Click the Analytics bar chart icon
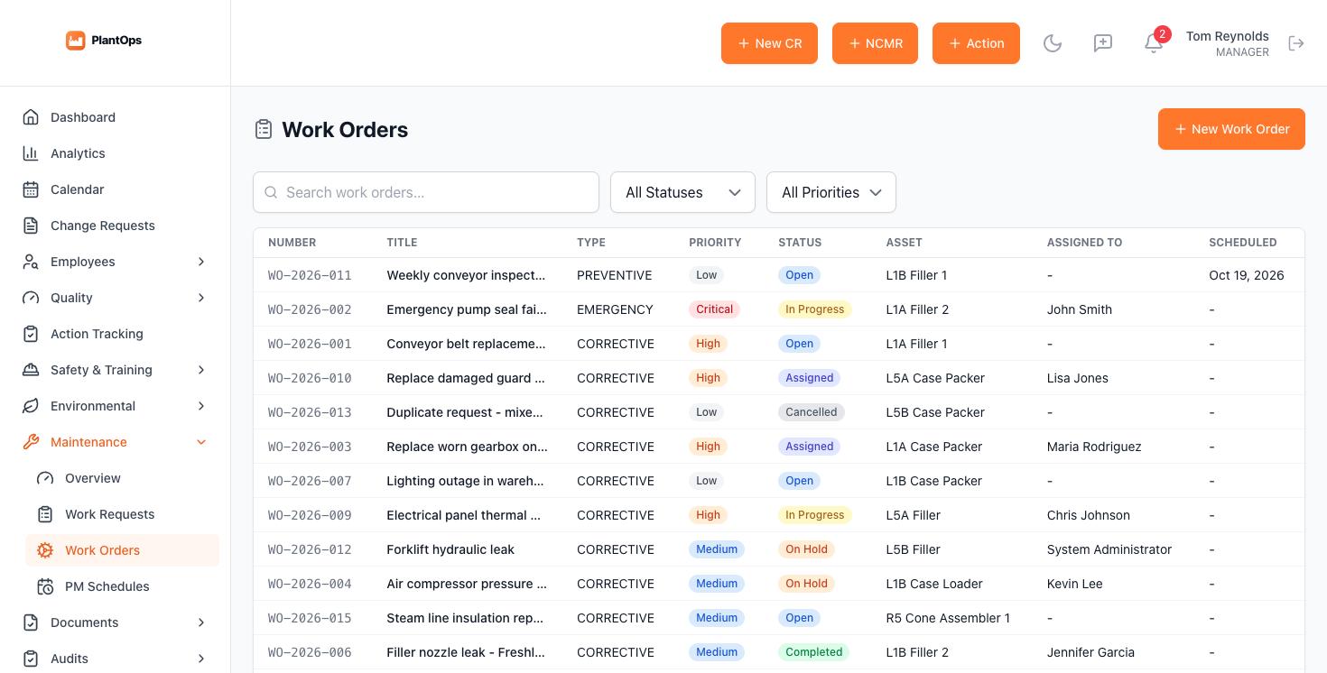The width and height of the screenshot is (1327, 673). pos(31,153)
